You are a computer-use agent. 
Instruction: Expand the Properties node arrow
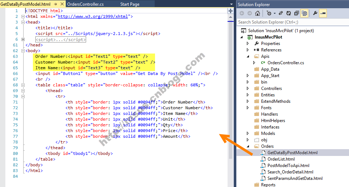pyautogui.click(x=248, y=43)
